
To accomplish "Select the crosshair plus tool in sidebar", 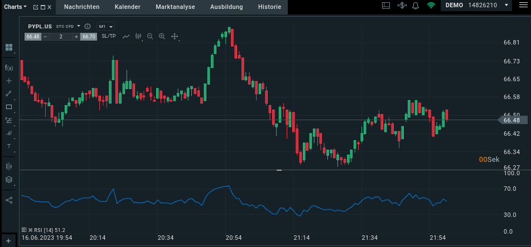I will tap(9, 81).
